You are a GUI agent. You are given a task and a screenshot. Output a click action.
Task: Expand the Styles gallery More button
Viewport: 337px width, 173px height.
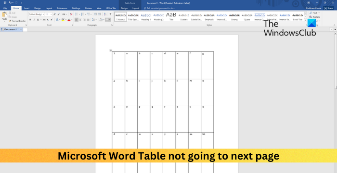(x=306, y=20)
